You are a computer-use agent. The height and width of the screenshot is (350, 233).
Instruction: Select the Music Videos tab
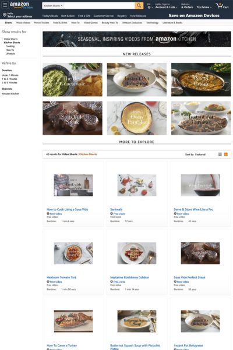pyautogui.click(x=23, y=23)
